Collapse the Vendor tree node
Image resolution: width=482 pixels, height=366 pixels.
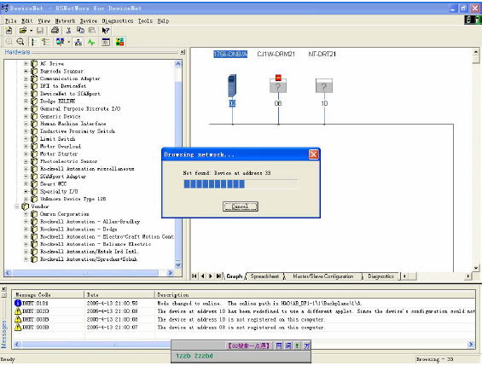pos(17,206)
